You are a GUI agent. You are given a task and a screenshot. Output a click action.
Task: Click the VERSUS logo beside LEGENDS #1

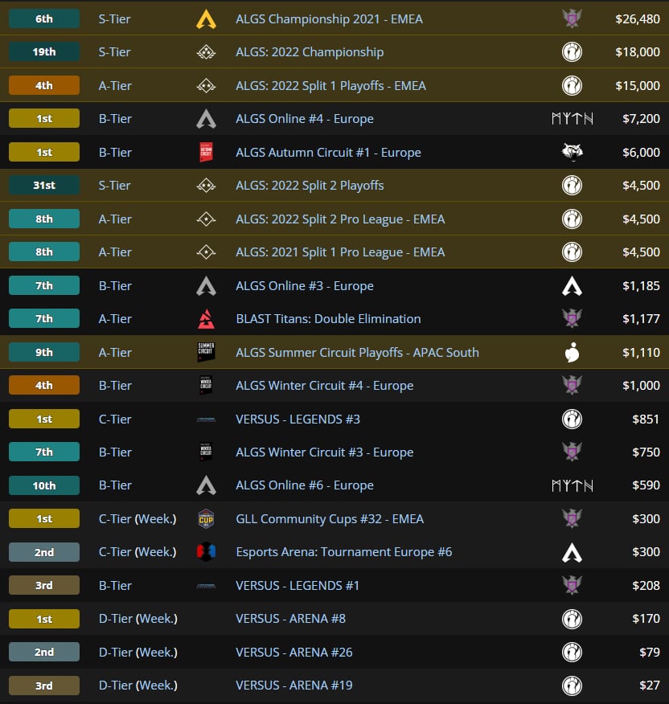coord(206,586)
